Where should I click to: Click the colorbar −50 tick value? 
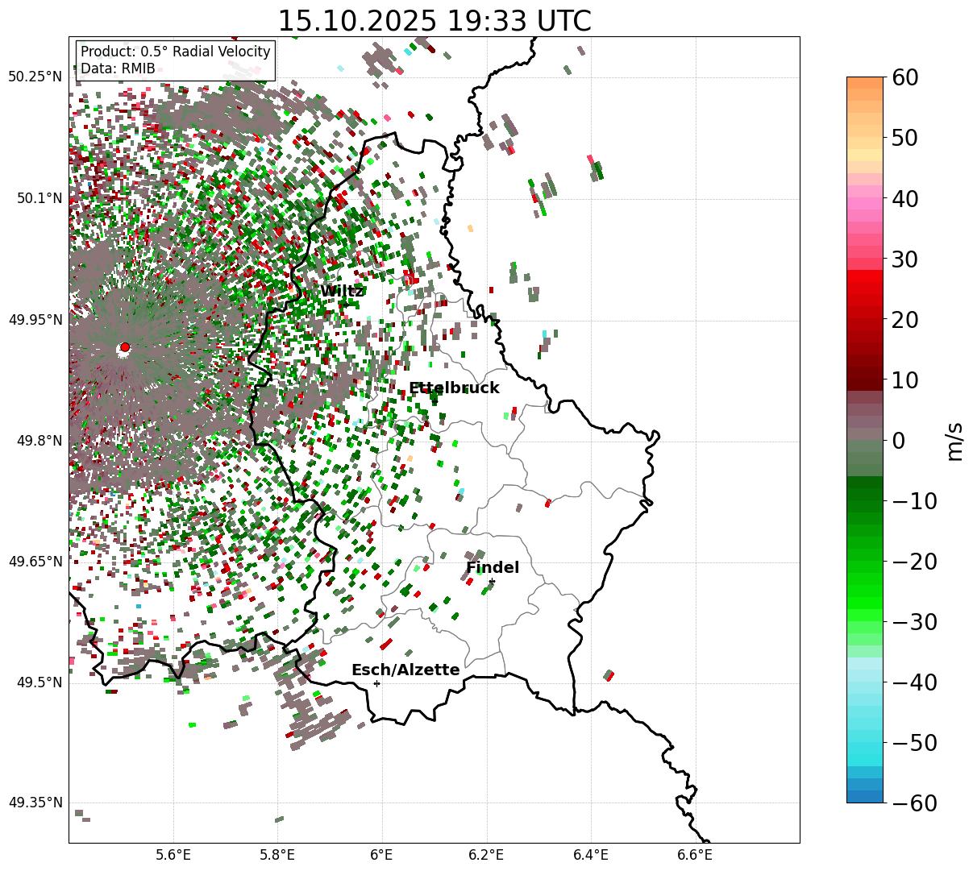[914, 742]
